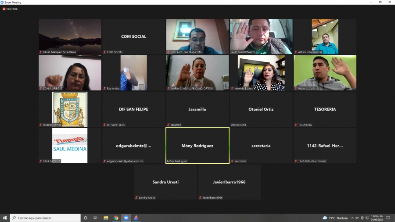Click muted mic icon beside Sandra Uresti name

(x=136, y=198)
